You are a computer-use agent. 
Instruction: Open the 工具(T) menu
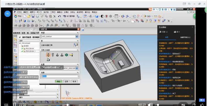click(53, 12)
